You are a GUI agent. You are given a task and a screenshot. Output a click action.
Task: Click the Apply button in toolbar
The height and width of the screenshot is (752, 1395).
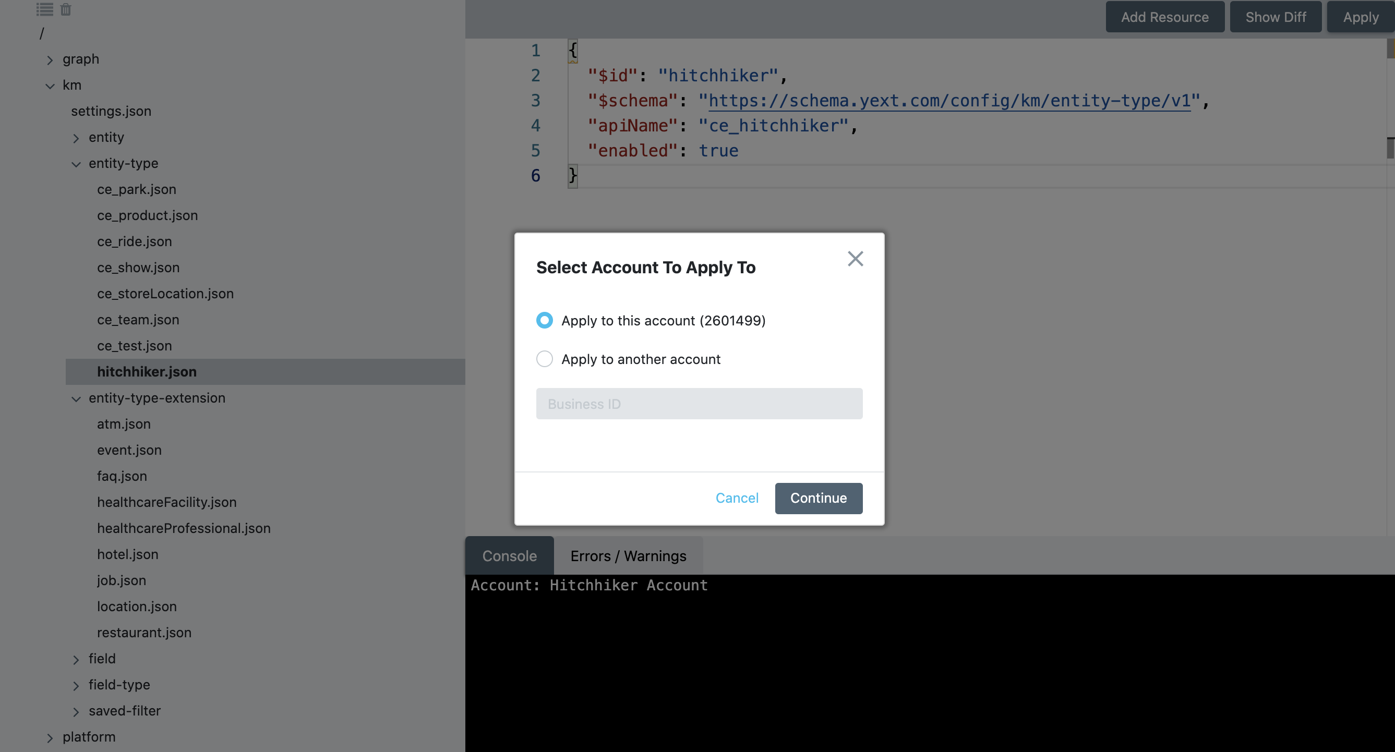point(1361,17)
